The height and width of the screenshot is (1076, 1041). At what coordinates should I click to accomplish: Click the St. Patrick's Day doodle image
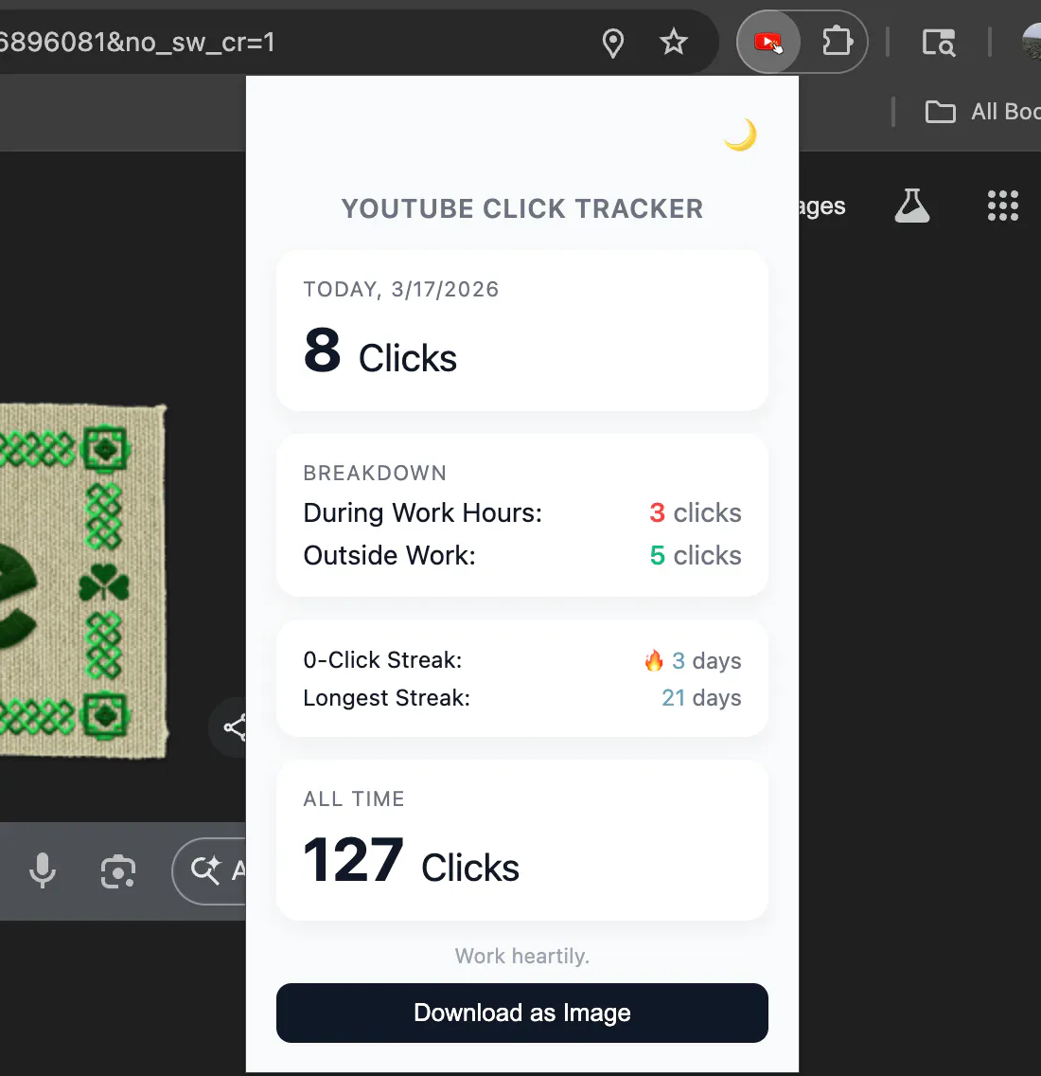pos(83,582)
